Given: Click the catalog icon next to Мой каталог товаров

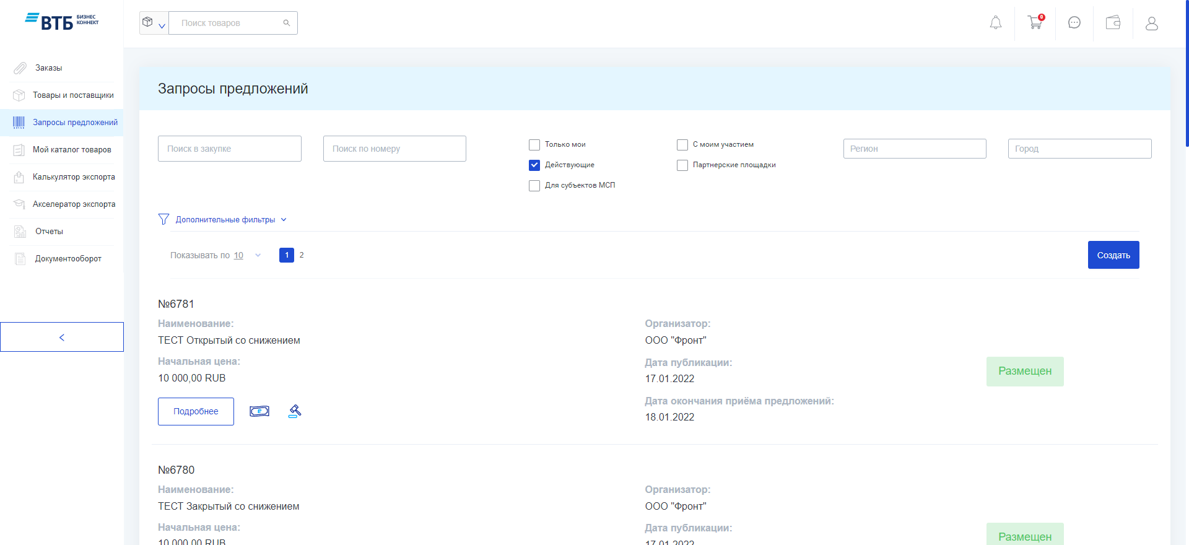Looking at the screenshot, I should pyautogui.click(x=19, y=150).
